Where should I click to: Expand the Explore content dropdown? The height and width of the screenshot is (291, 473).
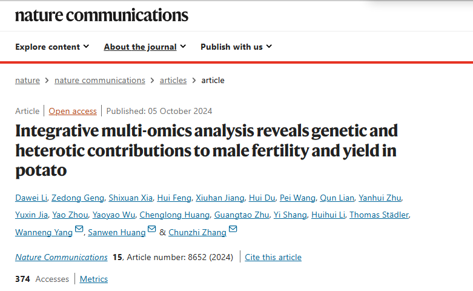click(x=52, y=47)
